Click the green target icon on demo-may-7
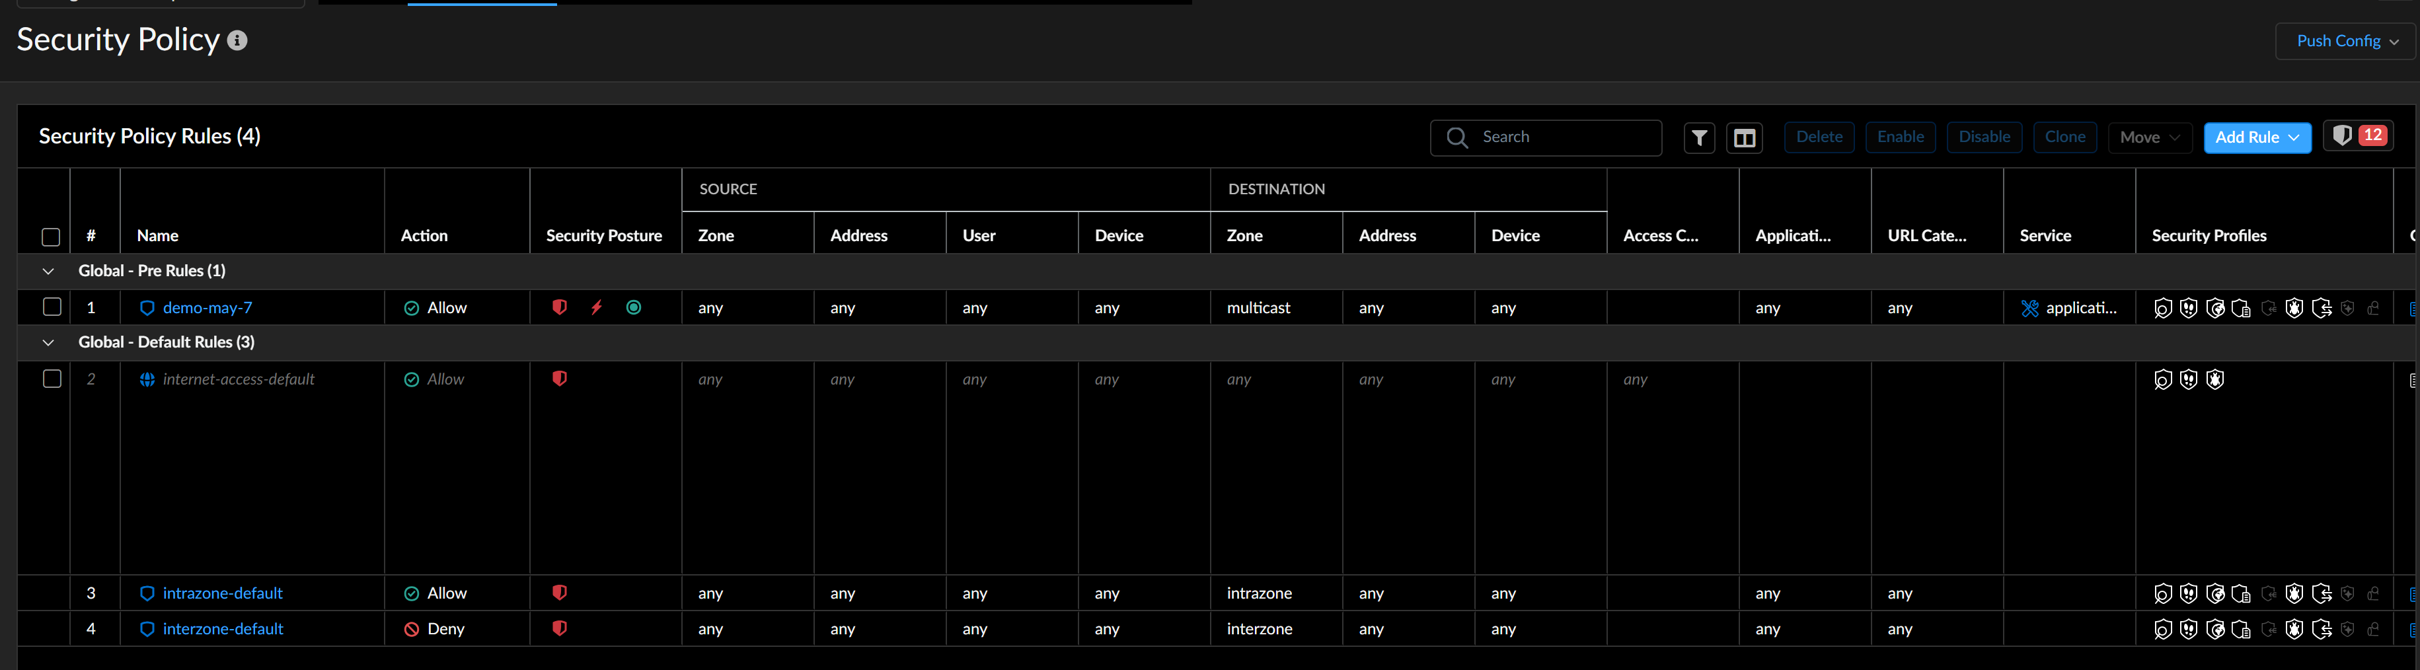Viewport: 2420px width, 670px height. click(634, 307)
